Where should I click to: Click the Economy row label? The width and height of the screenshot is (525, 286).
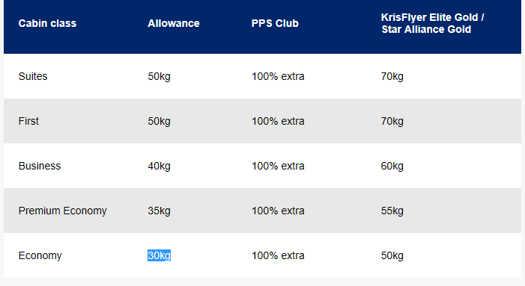(x=40, y=255)
